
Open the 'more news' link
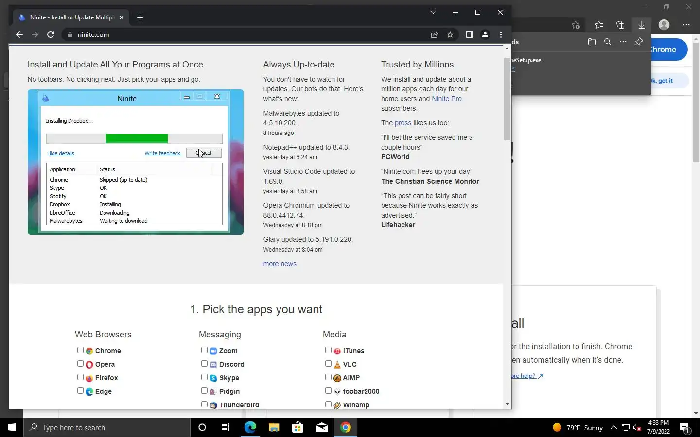(x=280, y=264)
